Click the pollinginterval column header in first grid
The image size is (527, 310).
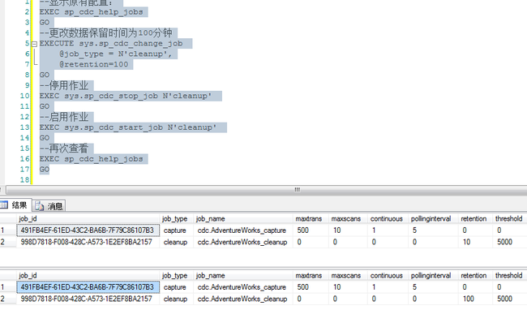point(433,218)
